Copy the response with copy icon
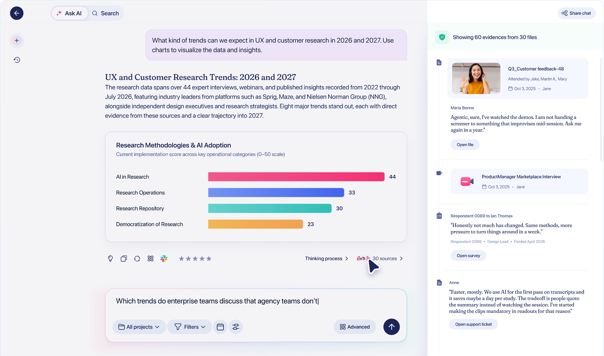Viewport: 604px width, 356px height. tap(124, 259)
